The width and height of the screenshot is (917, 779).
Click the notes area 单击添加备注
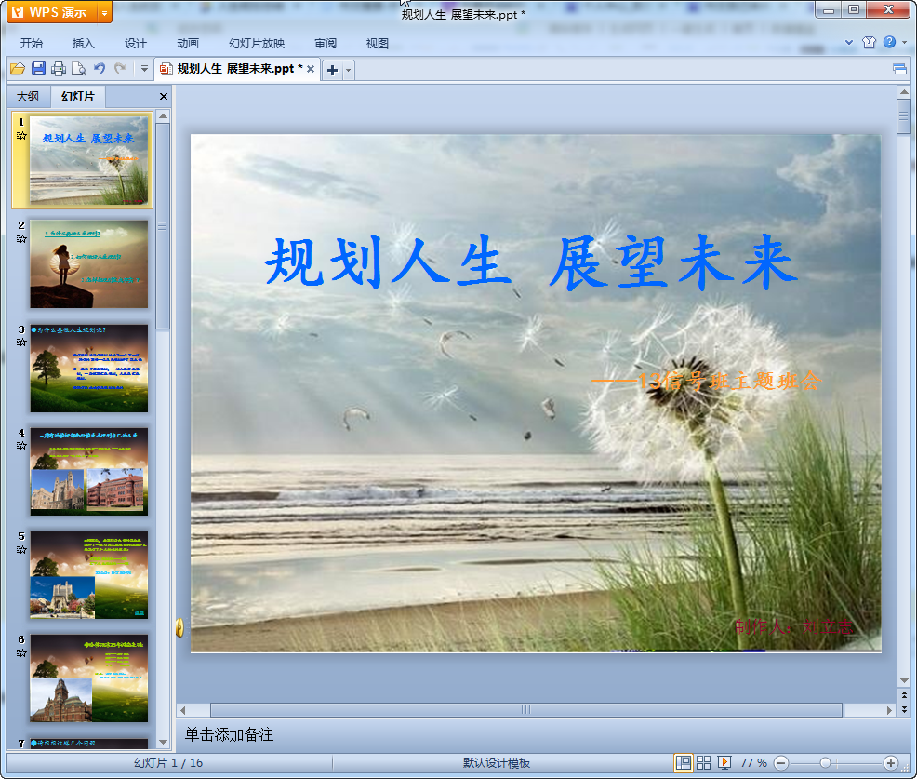click(229, 734)
